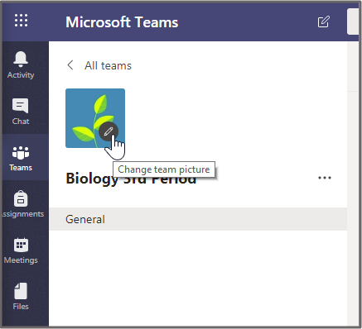Click the pencil edit icon on team picture
Screen dimensions: 362x329
pyautogui.click(x=109, y=131)
